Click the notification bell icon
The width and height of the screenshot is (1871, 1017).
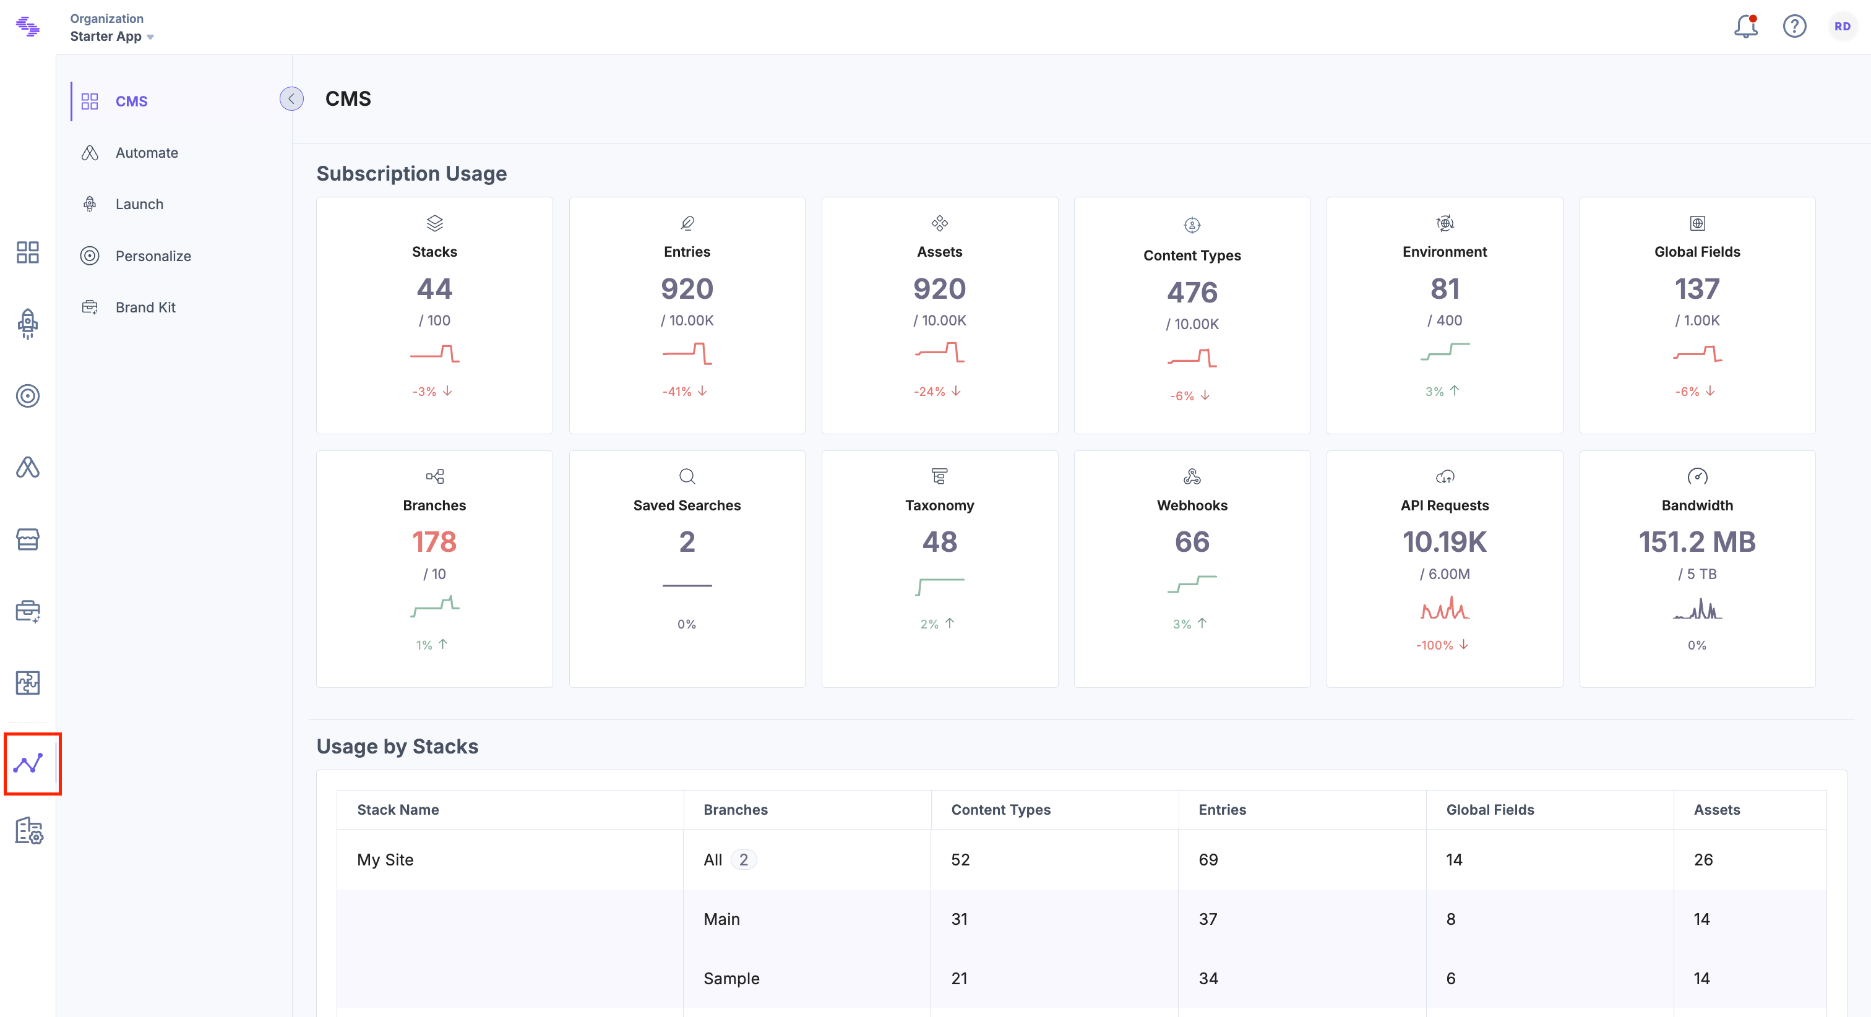[x=1745, y=27]
